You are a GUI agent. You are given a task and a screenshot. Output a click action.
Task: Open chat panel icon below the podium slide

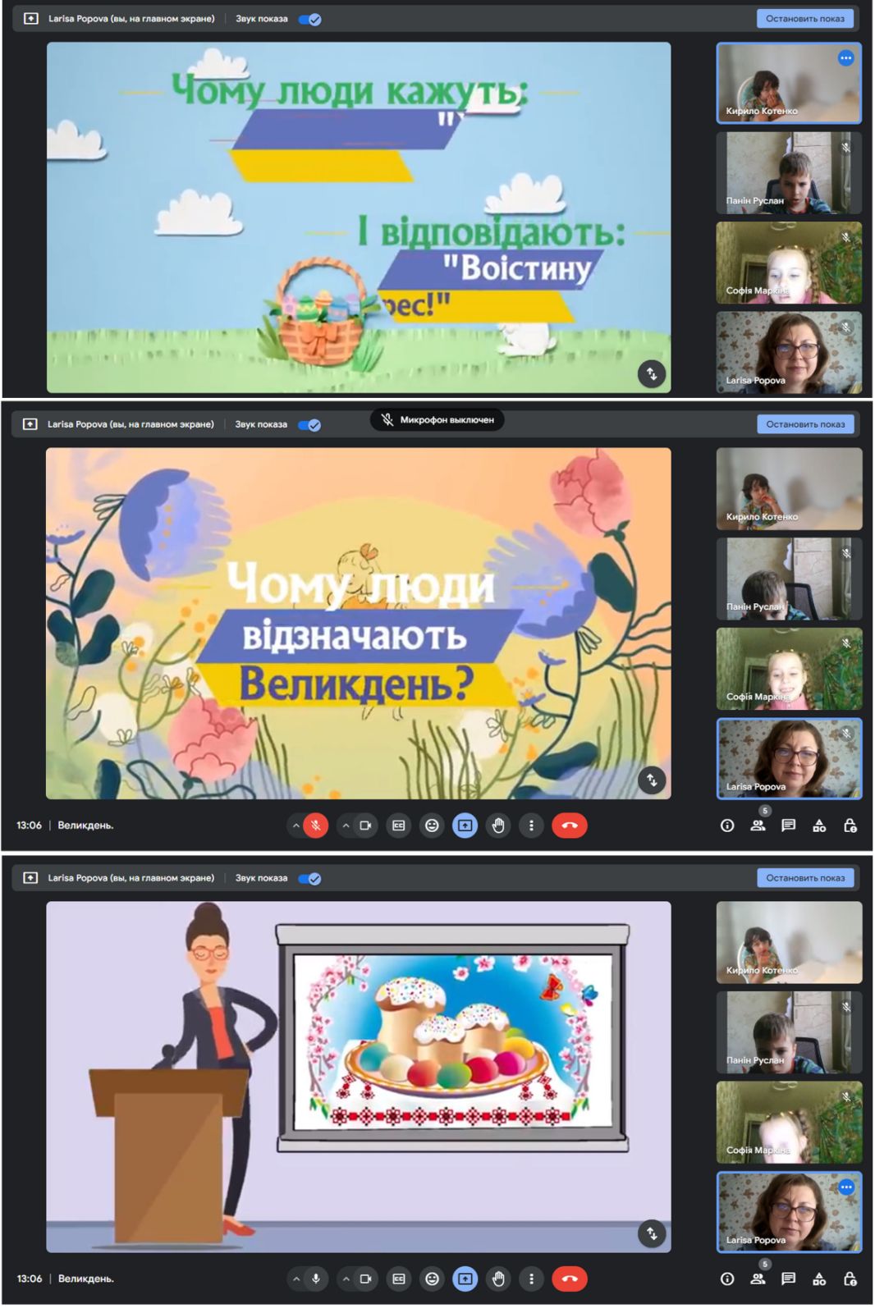tap(788, 1279)
